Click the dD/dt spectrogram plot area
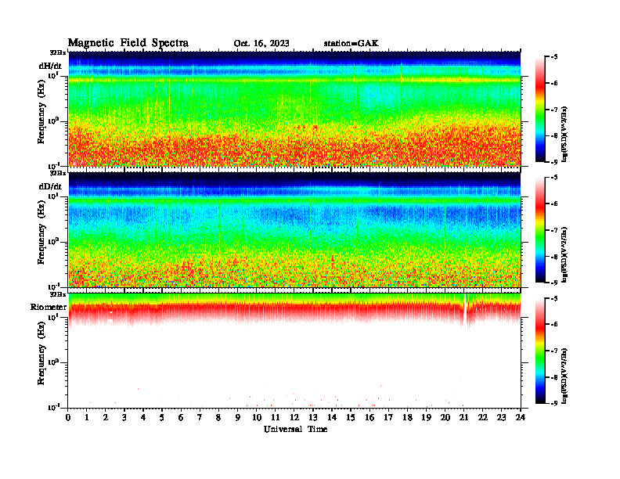 pyautogui.click(x=294, y=229)
